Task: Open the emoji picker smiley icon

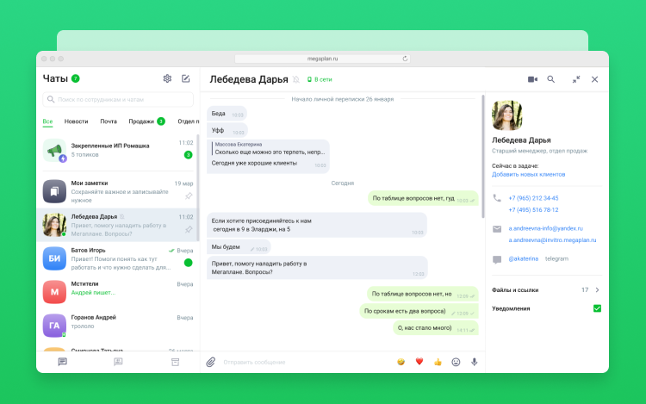Action: (x=456, y=362)
